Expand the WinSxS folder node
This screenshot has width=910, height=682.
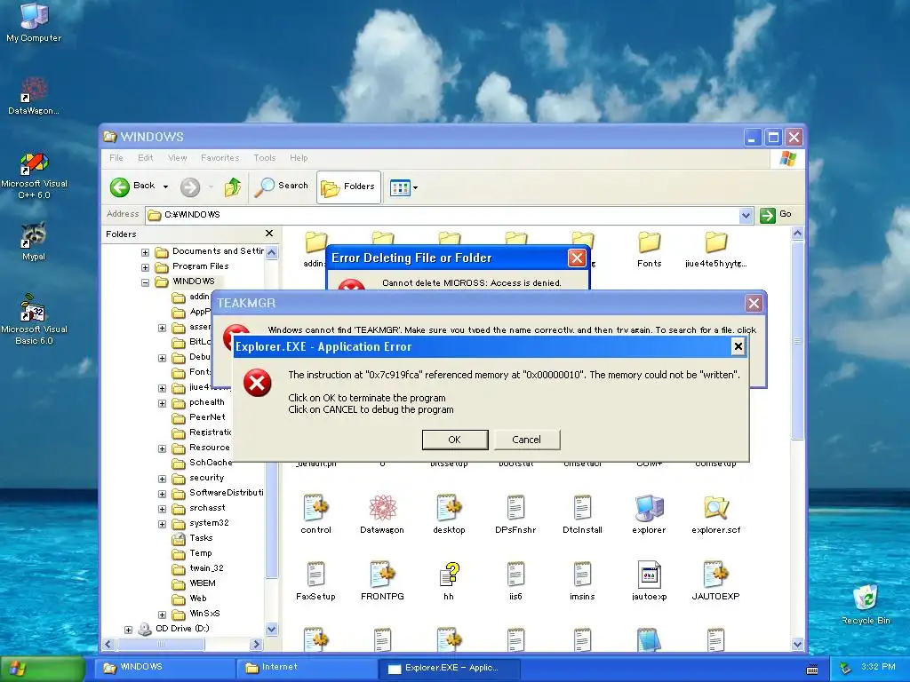(x=162, y=615)
